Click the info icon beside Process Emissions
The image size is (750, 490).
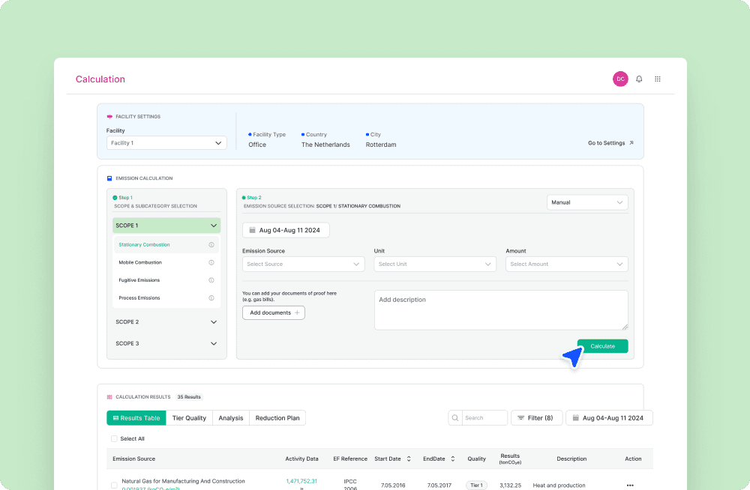tap(211, 298)
